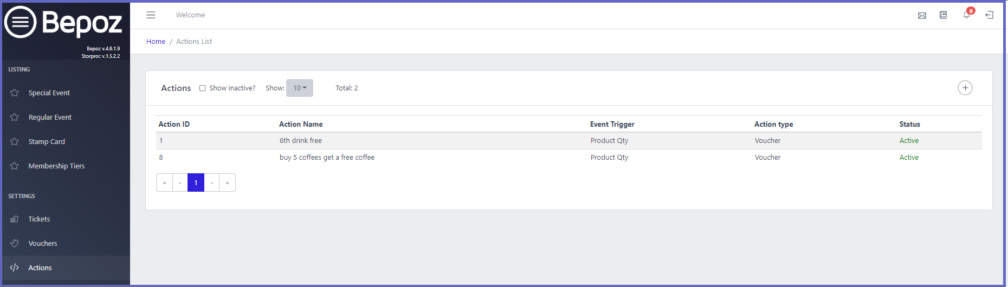Click the Home breadcrumb link

click(x=156, y=42)
